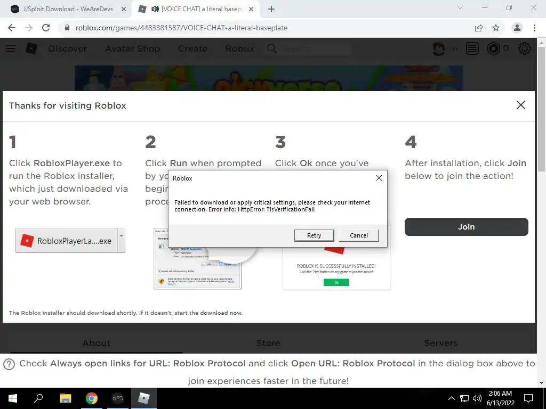Open Robux balance icon
The width and height of the screenshot is (546, 409).
coord(493,48)
